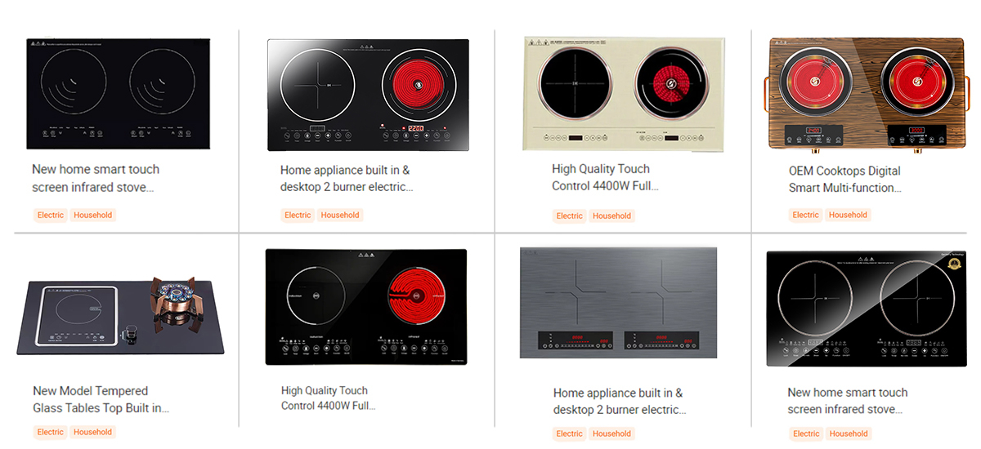Viewport: 981px width, 449px height.
Task: Open top-left 'New home smart touch screen' listing
Action: [x=96, y=178]
